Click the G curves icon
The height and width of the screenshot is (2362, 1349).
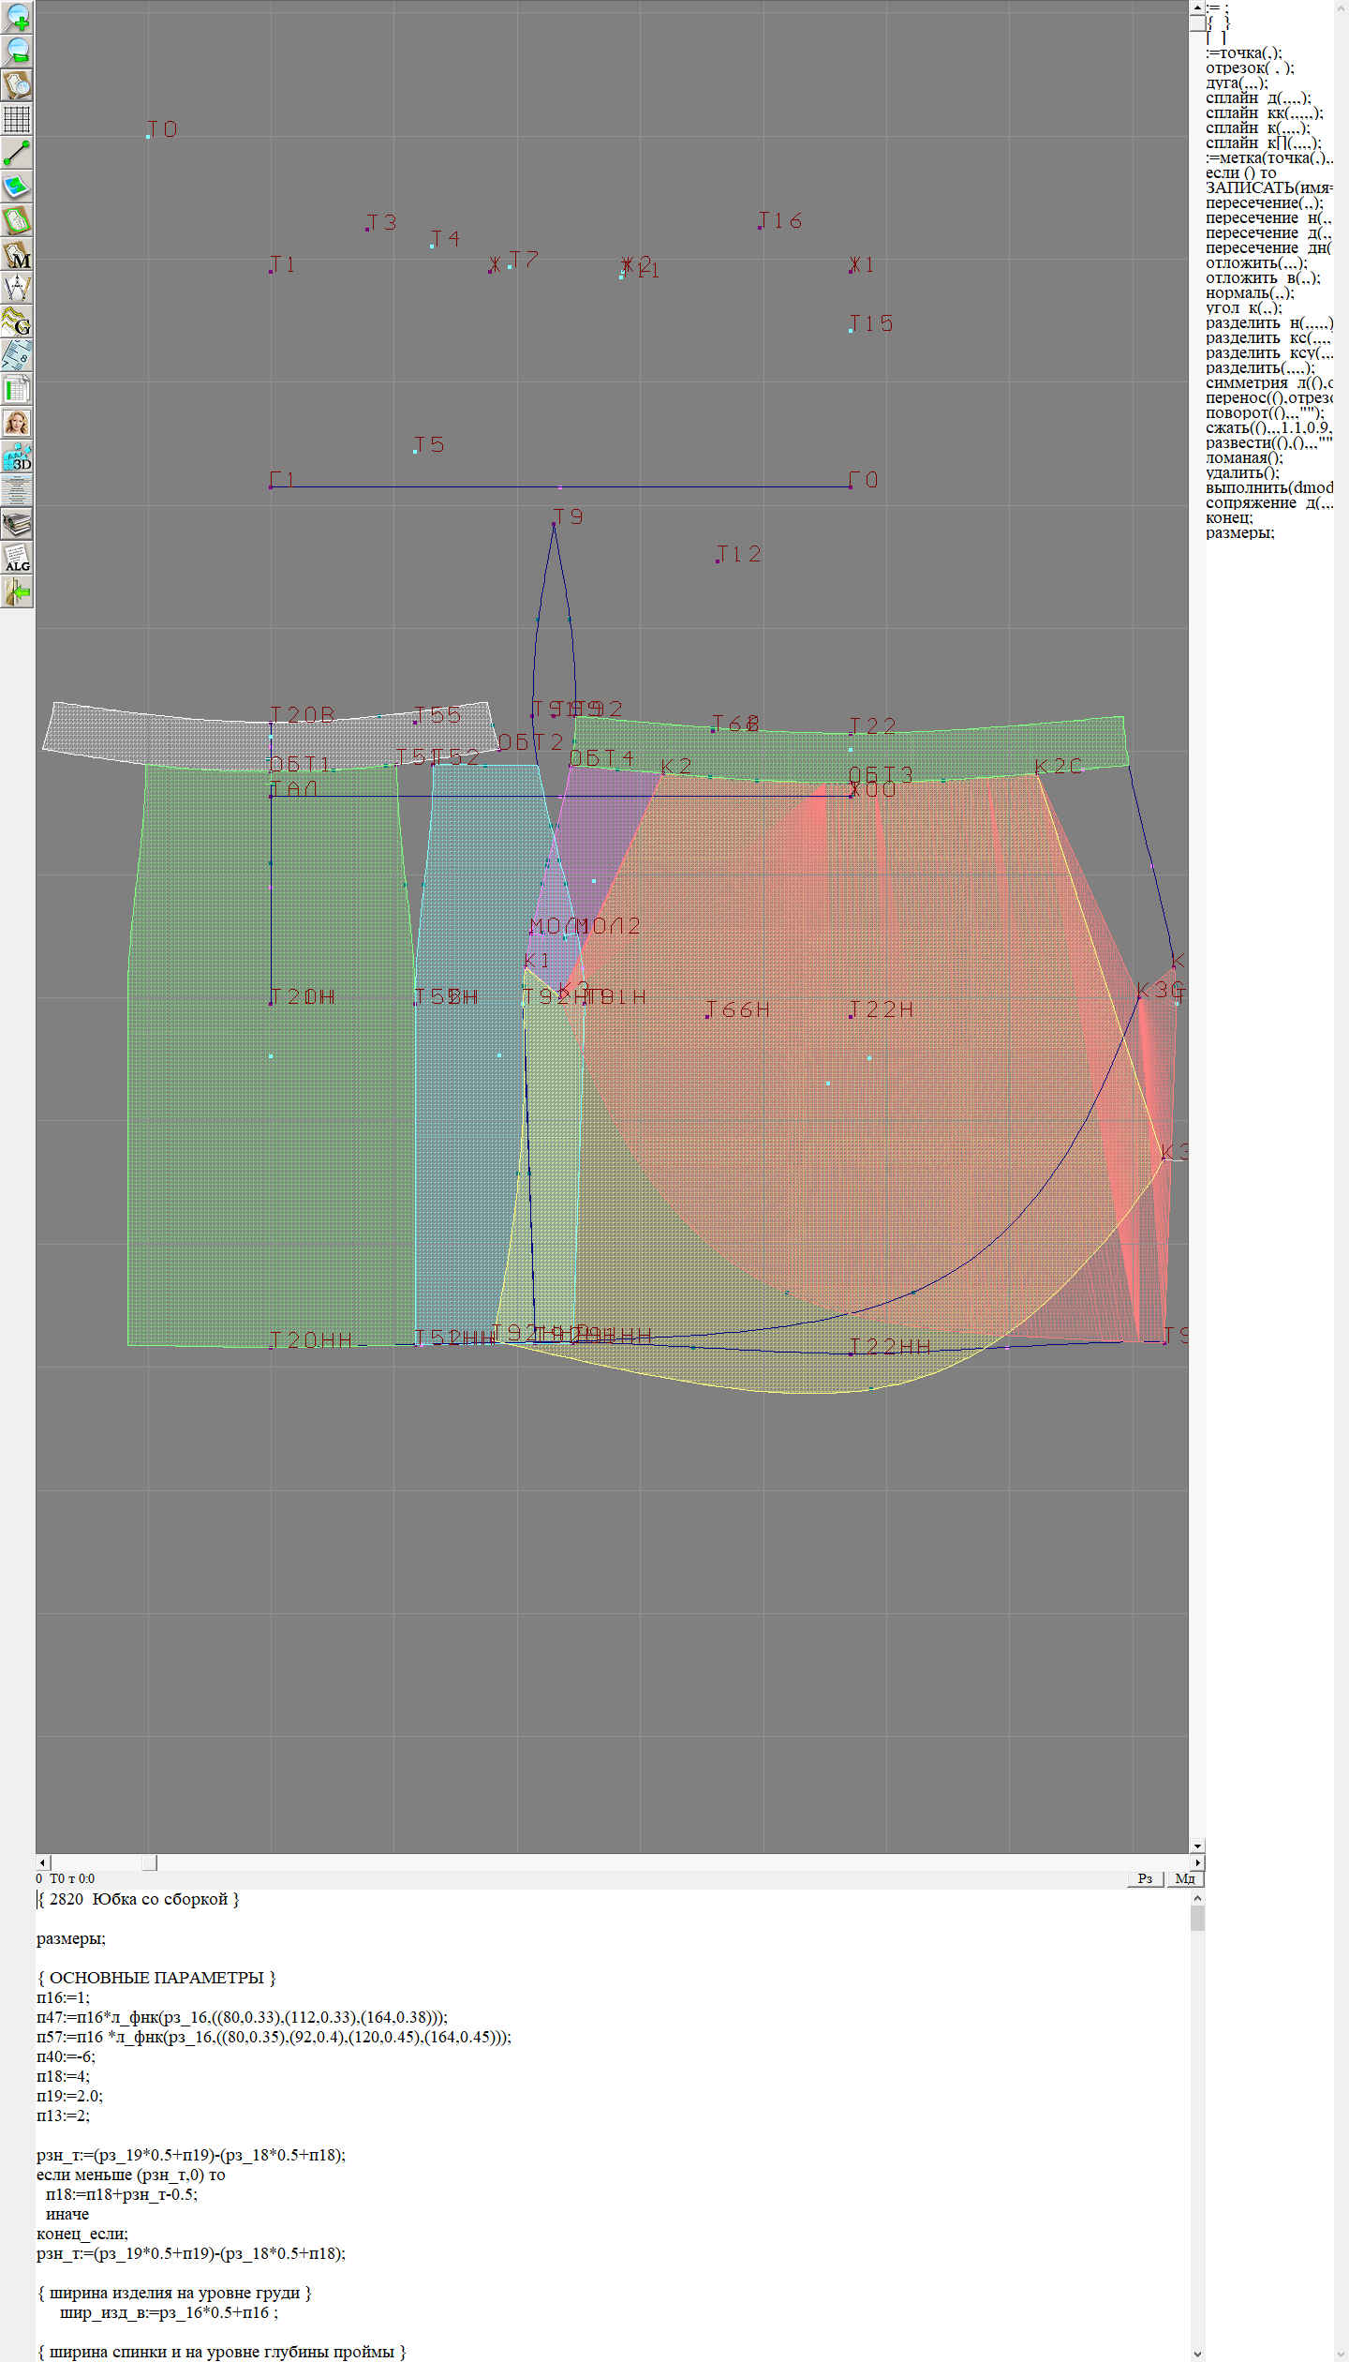(x=17, y=321)
